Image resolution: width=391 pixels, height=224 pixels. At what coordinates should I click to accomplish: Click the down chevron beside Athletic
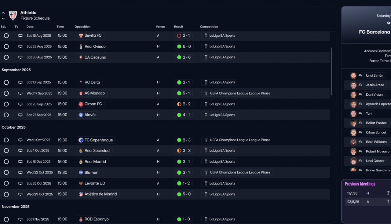(x=3, y=19)
